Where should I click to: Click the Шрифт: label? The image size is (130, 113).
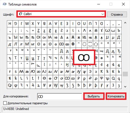pyautogui.click(x=9, y=15)
